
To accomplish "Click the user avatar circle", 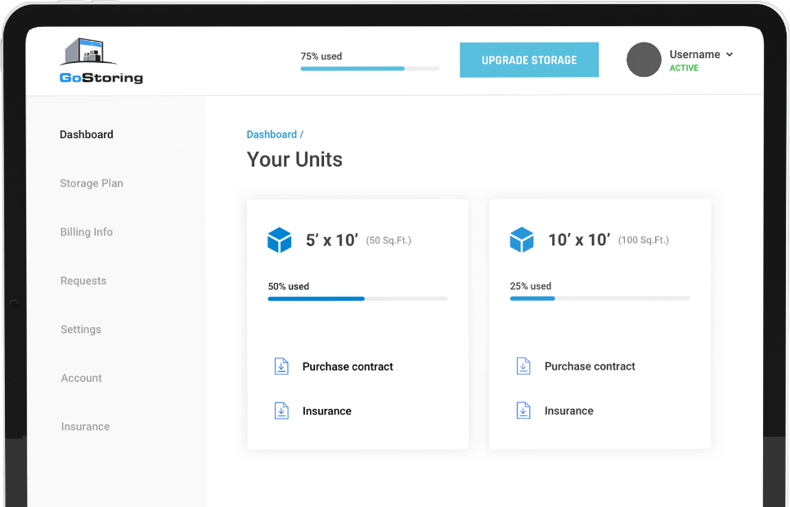I will coord(644,60).
